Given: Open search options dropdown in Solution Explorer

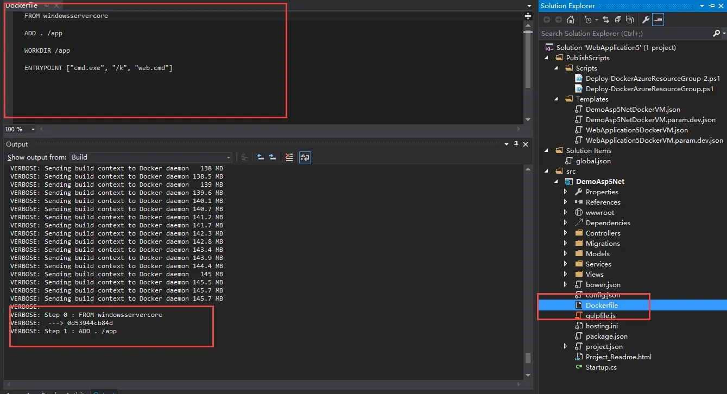Looking at the screenshot, I should [x=724, y=34].
